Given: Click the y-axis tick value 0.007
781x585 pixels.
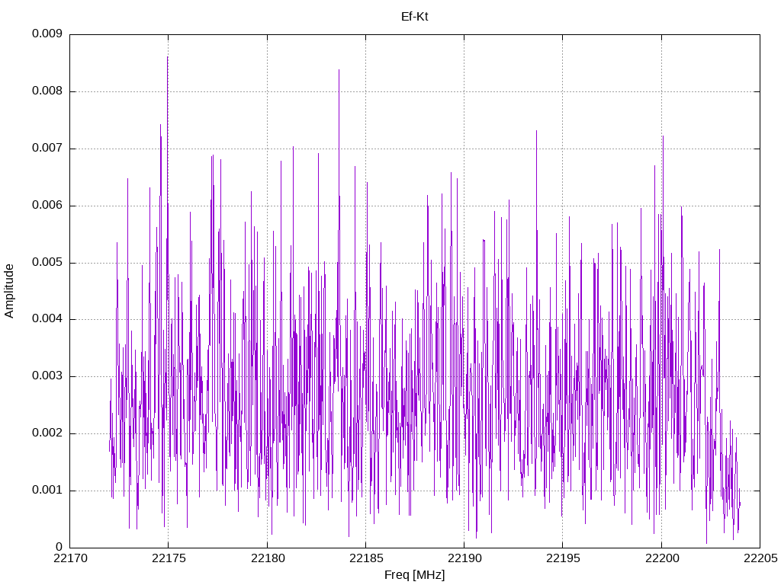Looking at the screenshot, I should [47, 148].
